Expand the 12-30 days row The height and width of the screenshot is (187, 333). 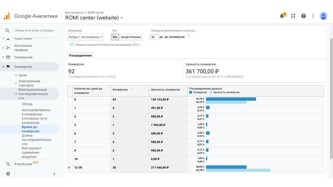69,168
